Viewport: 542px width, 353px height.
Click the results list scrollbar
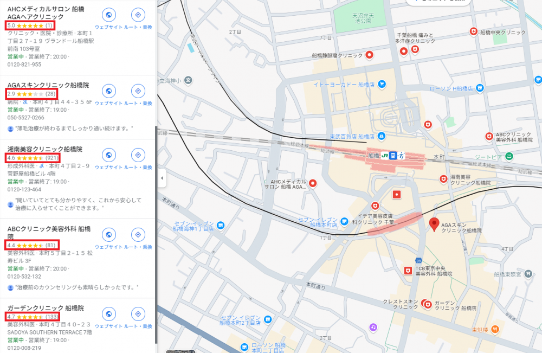(156, 235)
